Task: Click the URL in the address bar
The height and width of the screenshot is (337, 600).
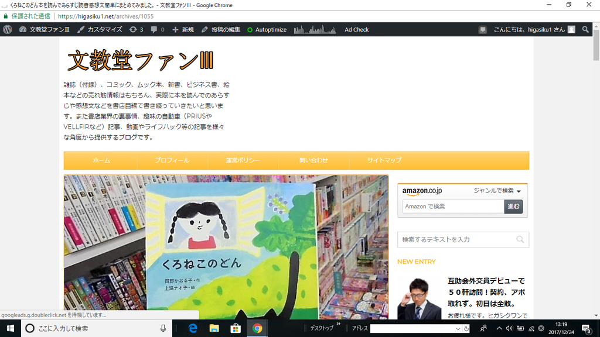Action: click(105, 16)
